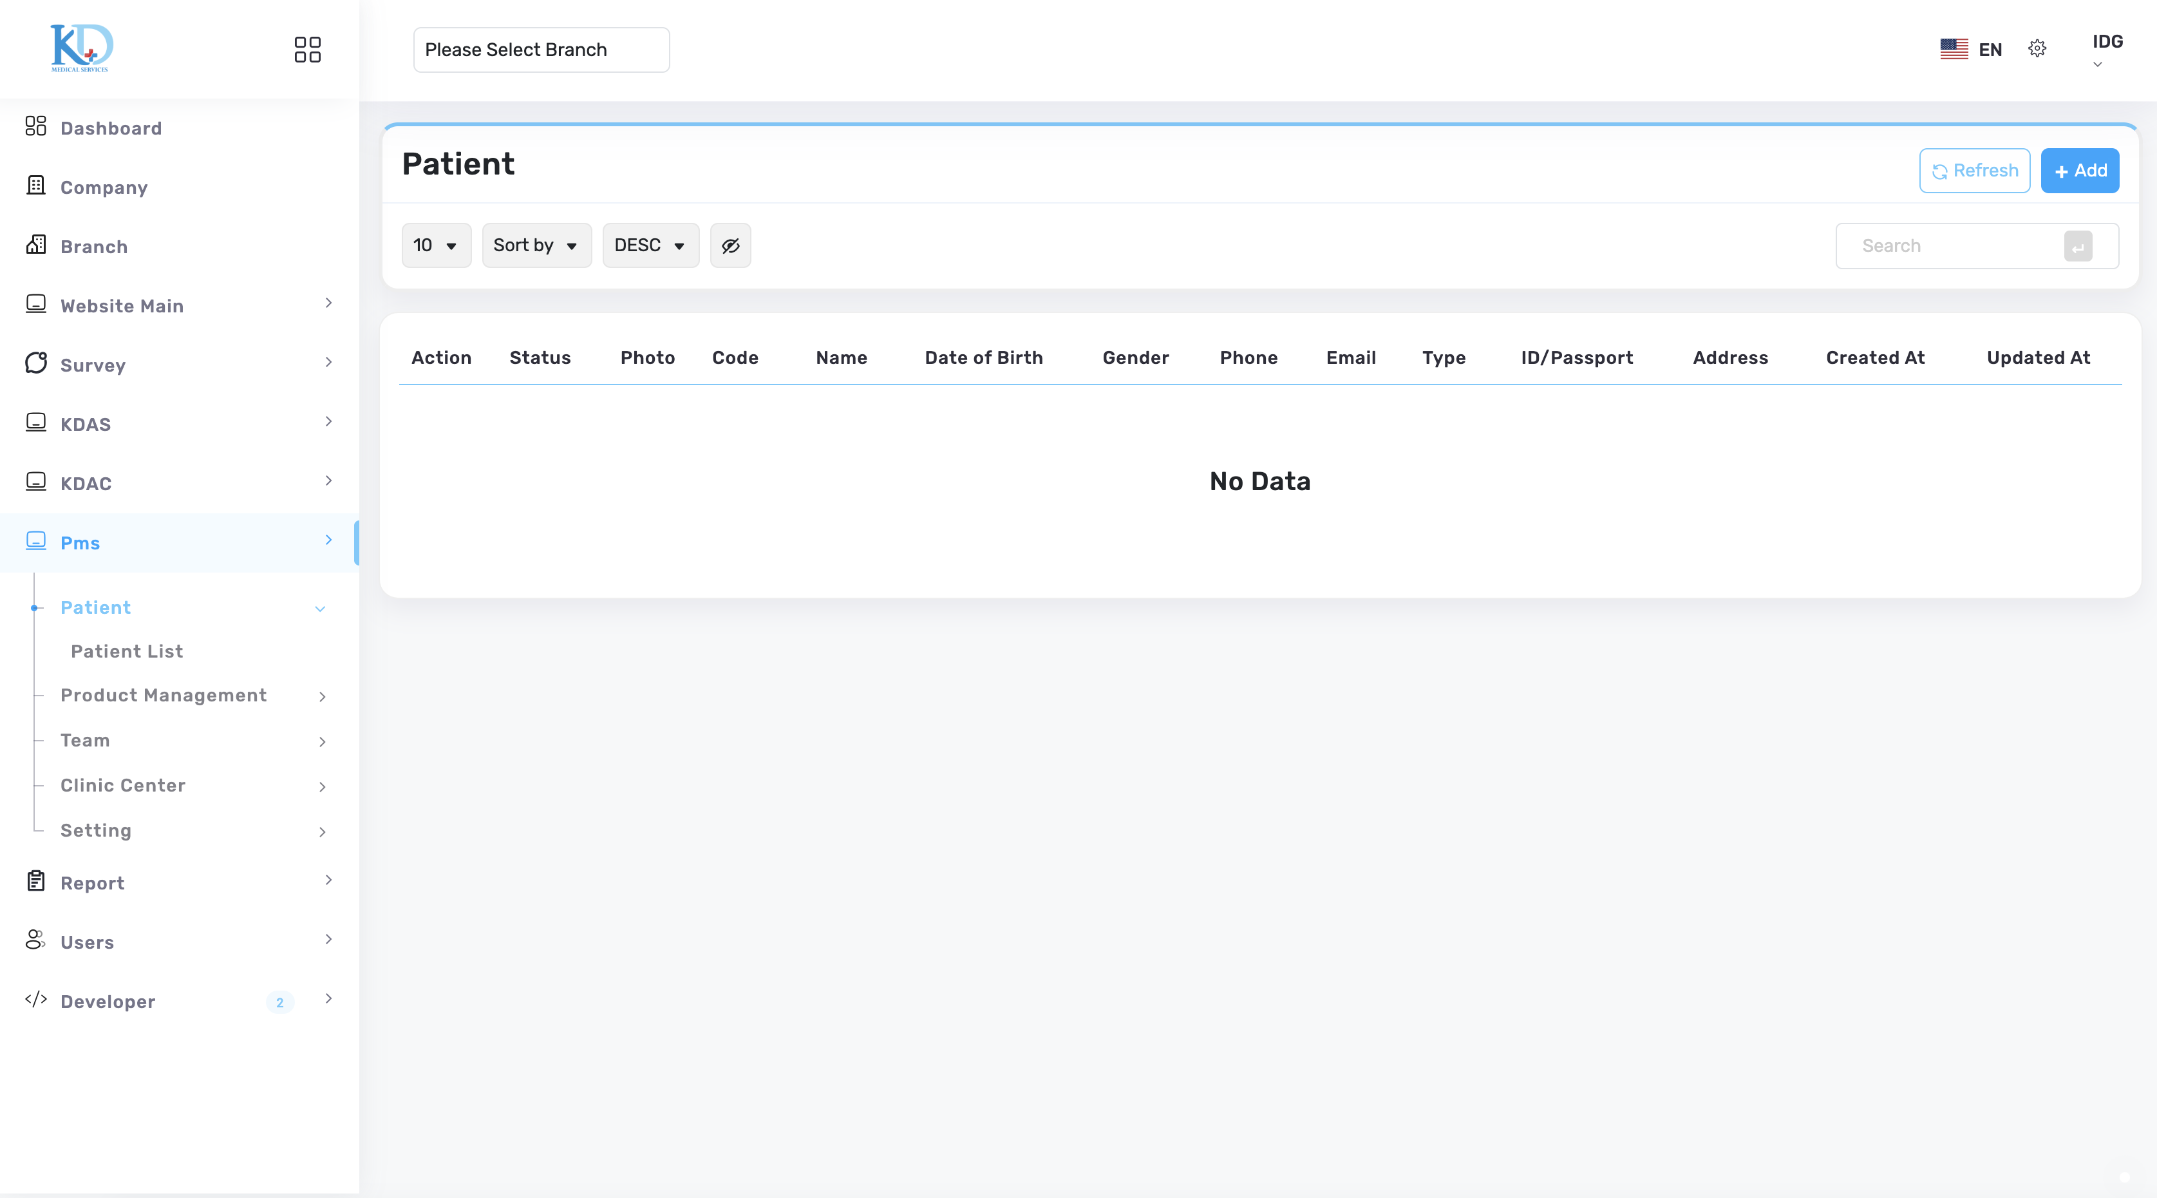The width and height of the screenshot is (2157, 1198).
Task: Expand the KDAC chevron
Action: 328,481
